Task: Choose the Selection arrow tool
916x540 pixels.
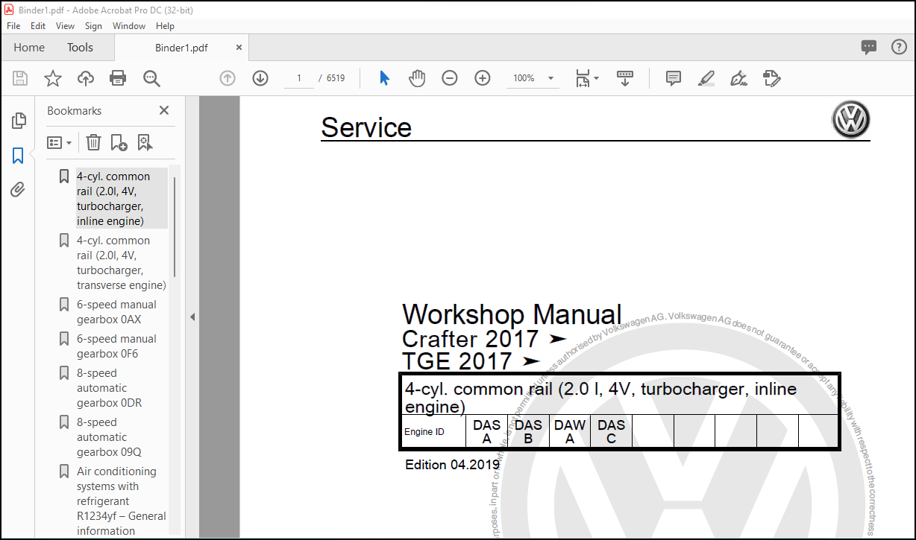Action: [x=384, y=78]
